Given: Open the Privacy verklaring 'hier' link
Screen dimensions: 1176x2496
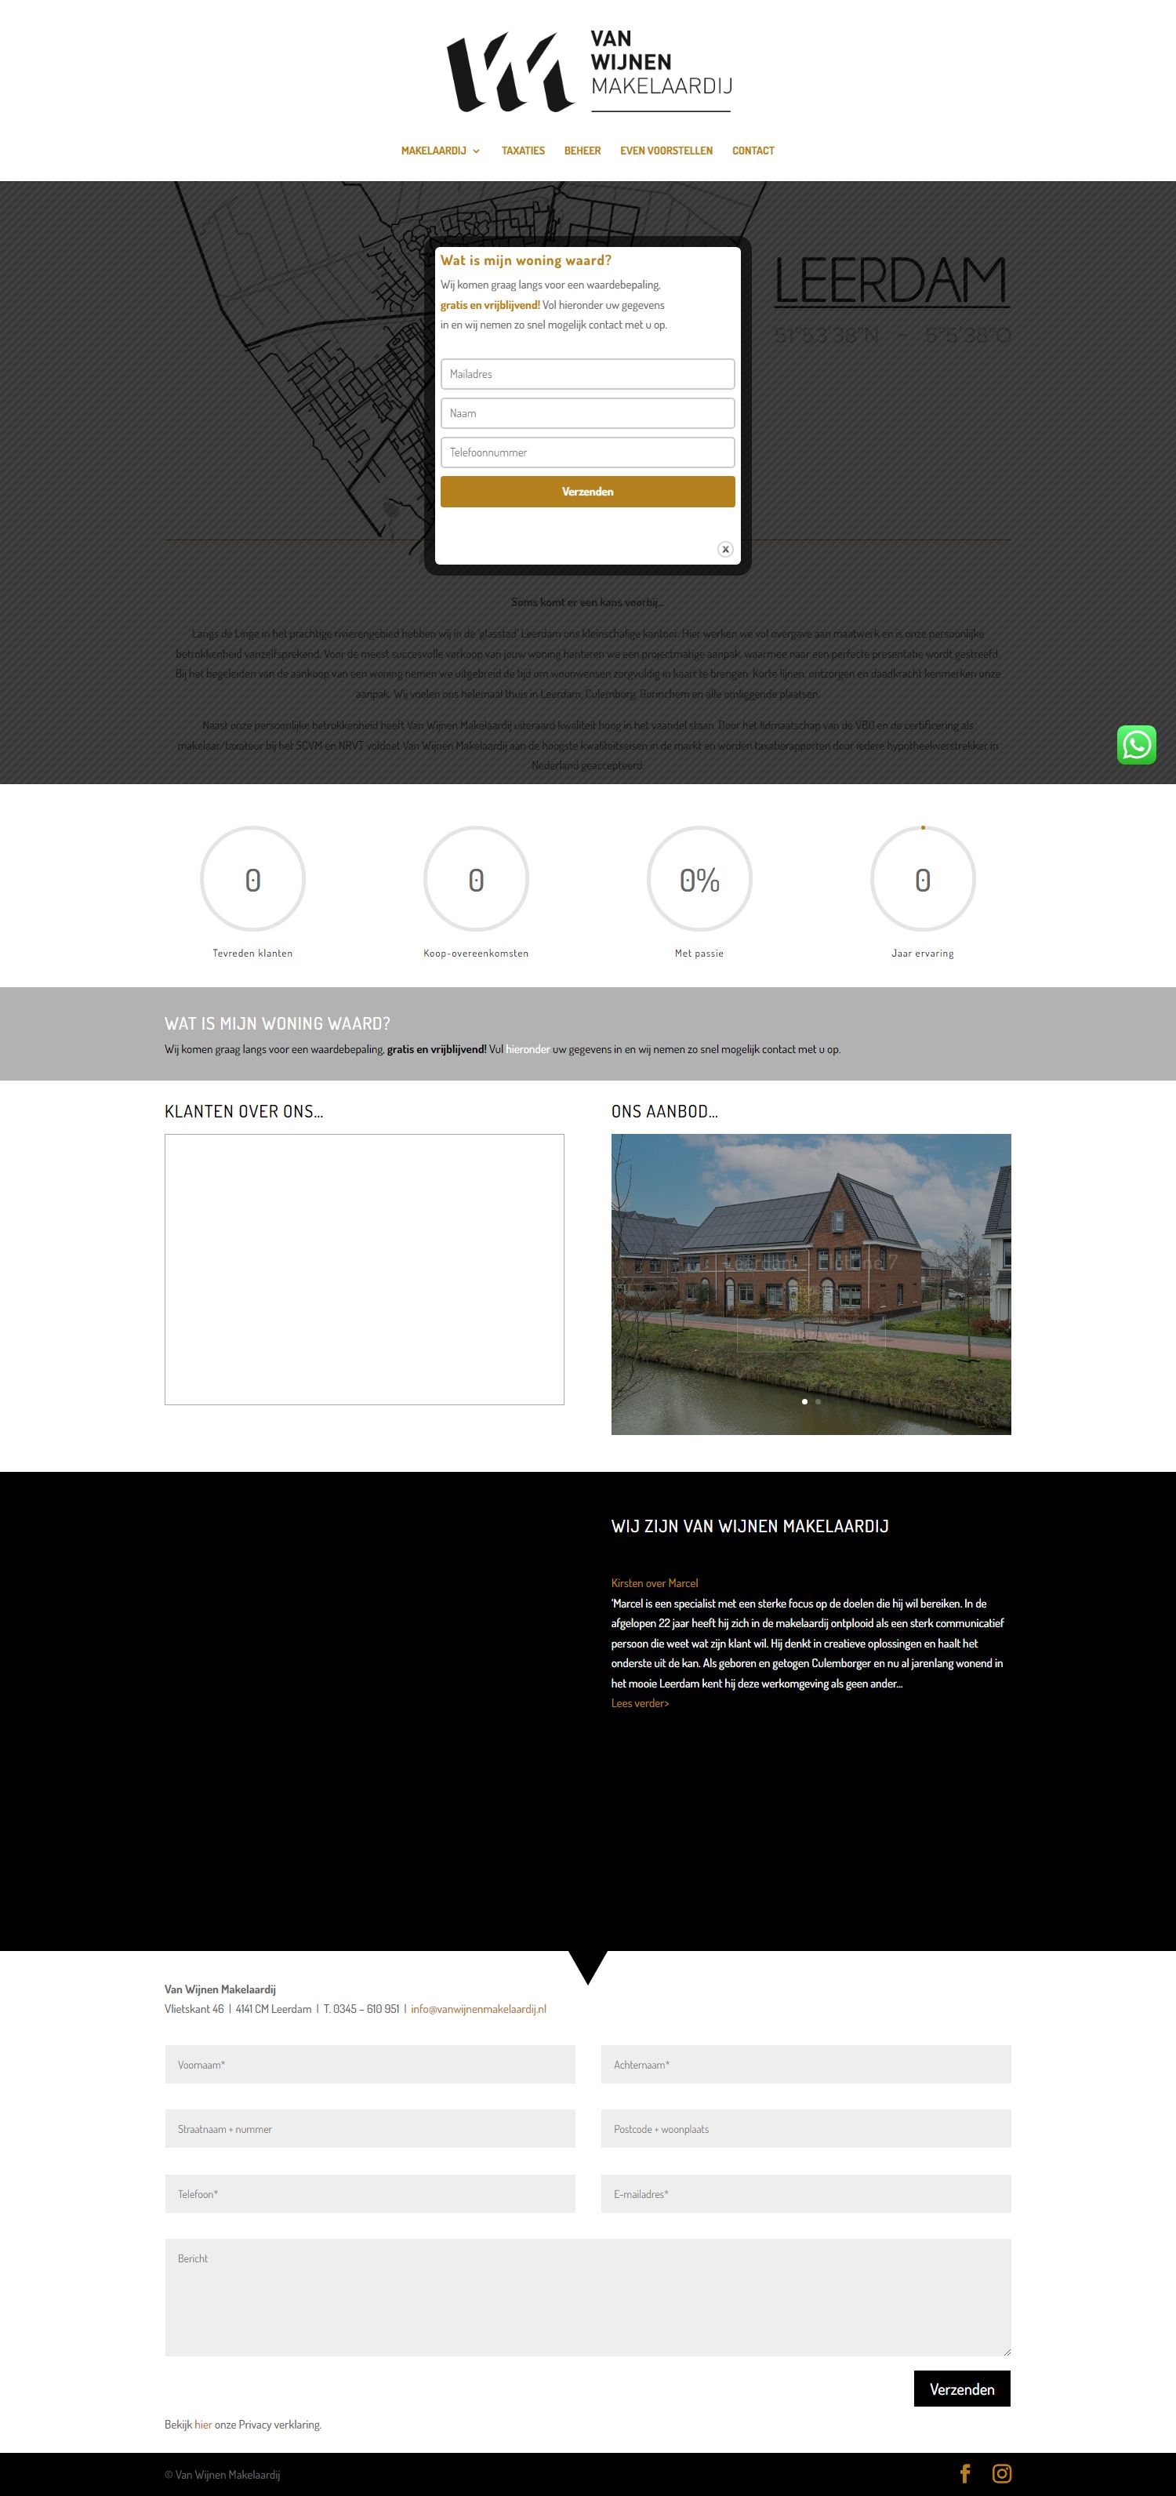Looking at the screenshot, I should pyautogui.click(x=203, y=2425).
